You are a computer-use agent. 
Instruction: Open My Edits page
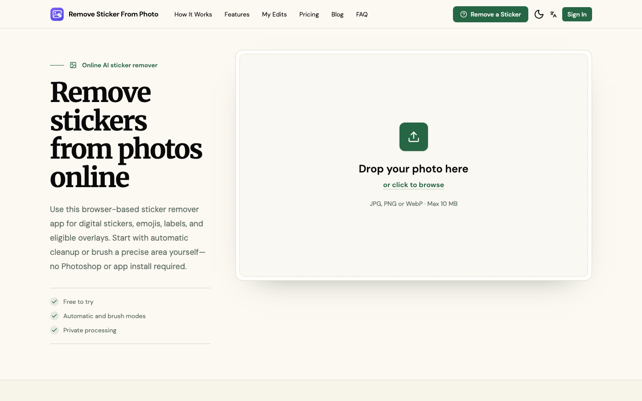274,14
